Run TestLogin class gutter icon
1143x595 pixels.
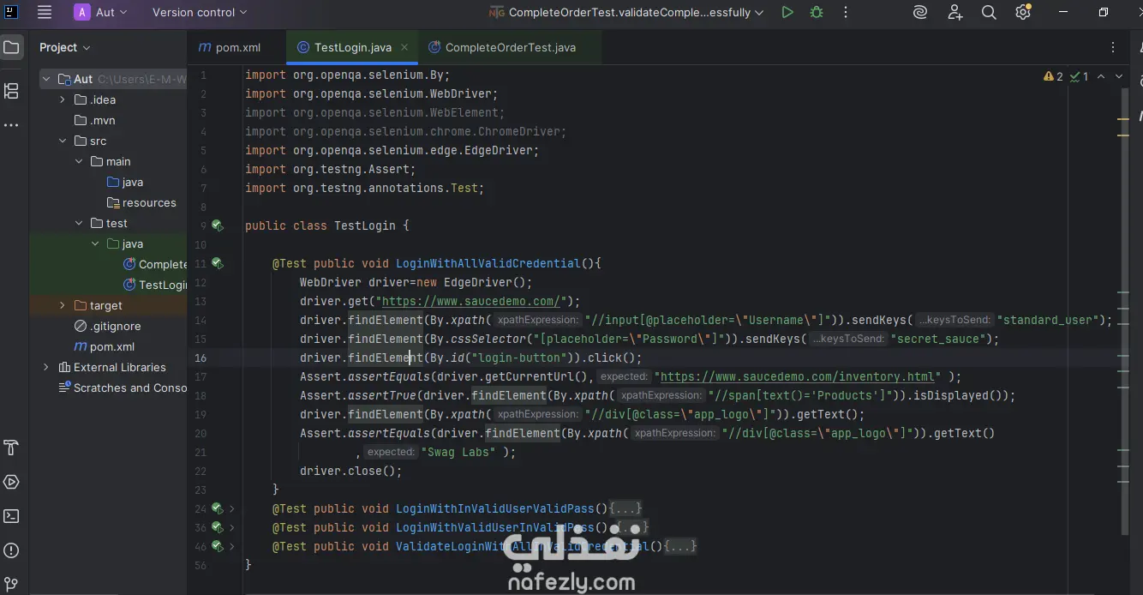click(218, 225)
